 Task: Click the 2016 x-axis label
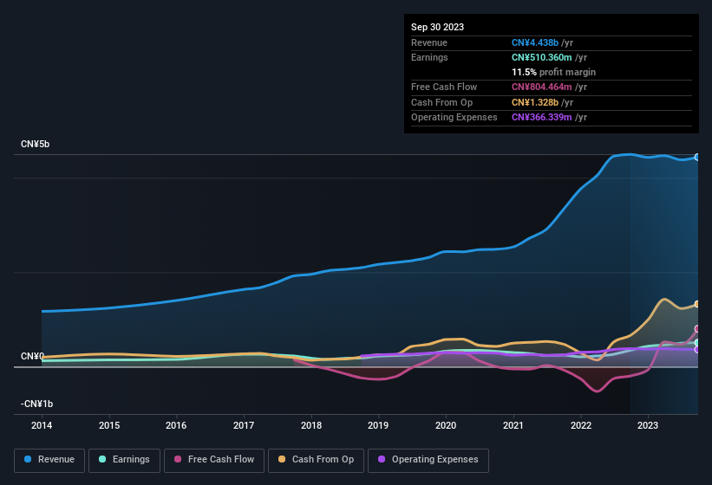(x=176, y=425)
